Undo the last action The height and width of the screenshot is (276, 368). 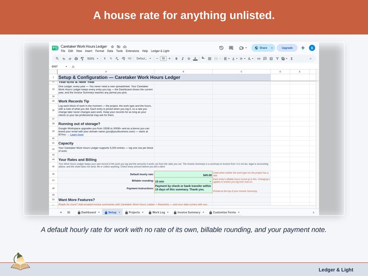(63, 59)
